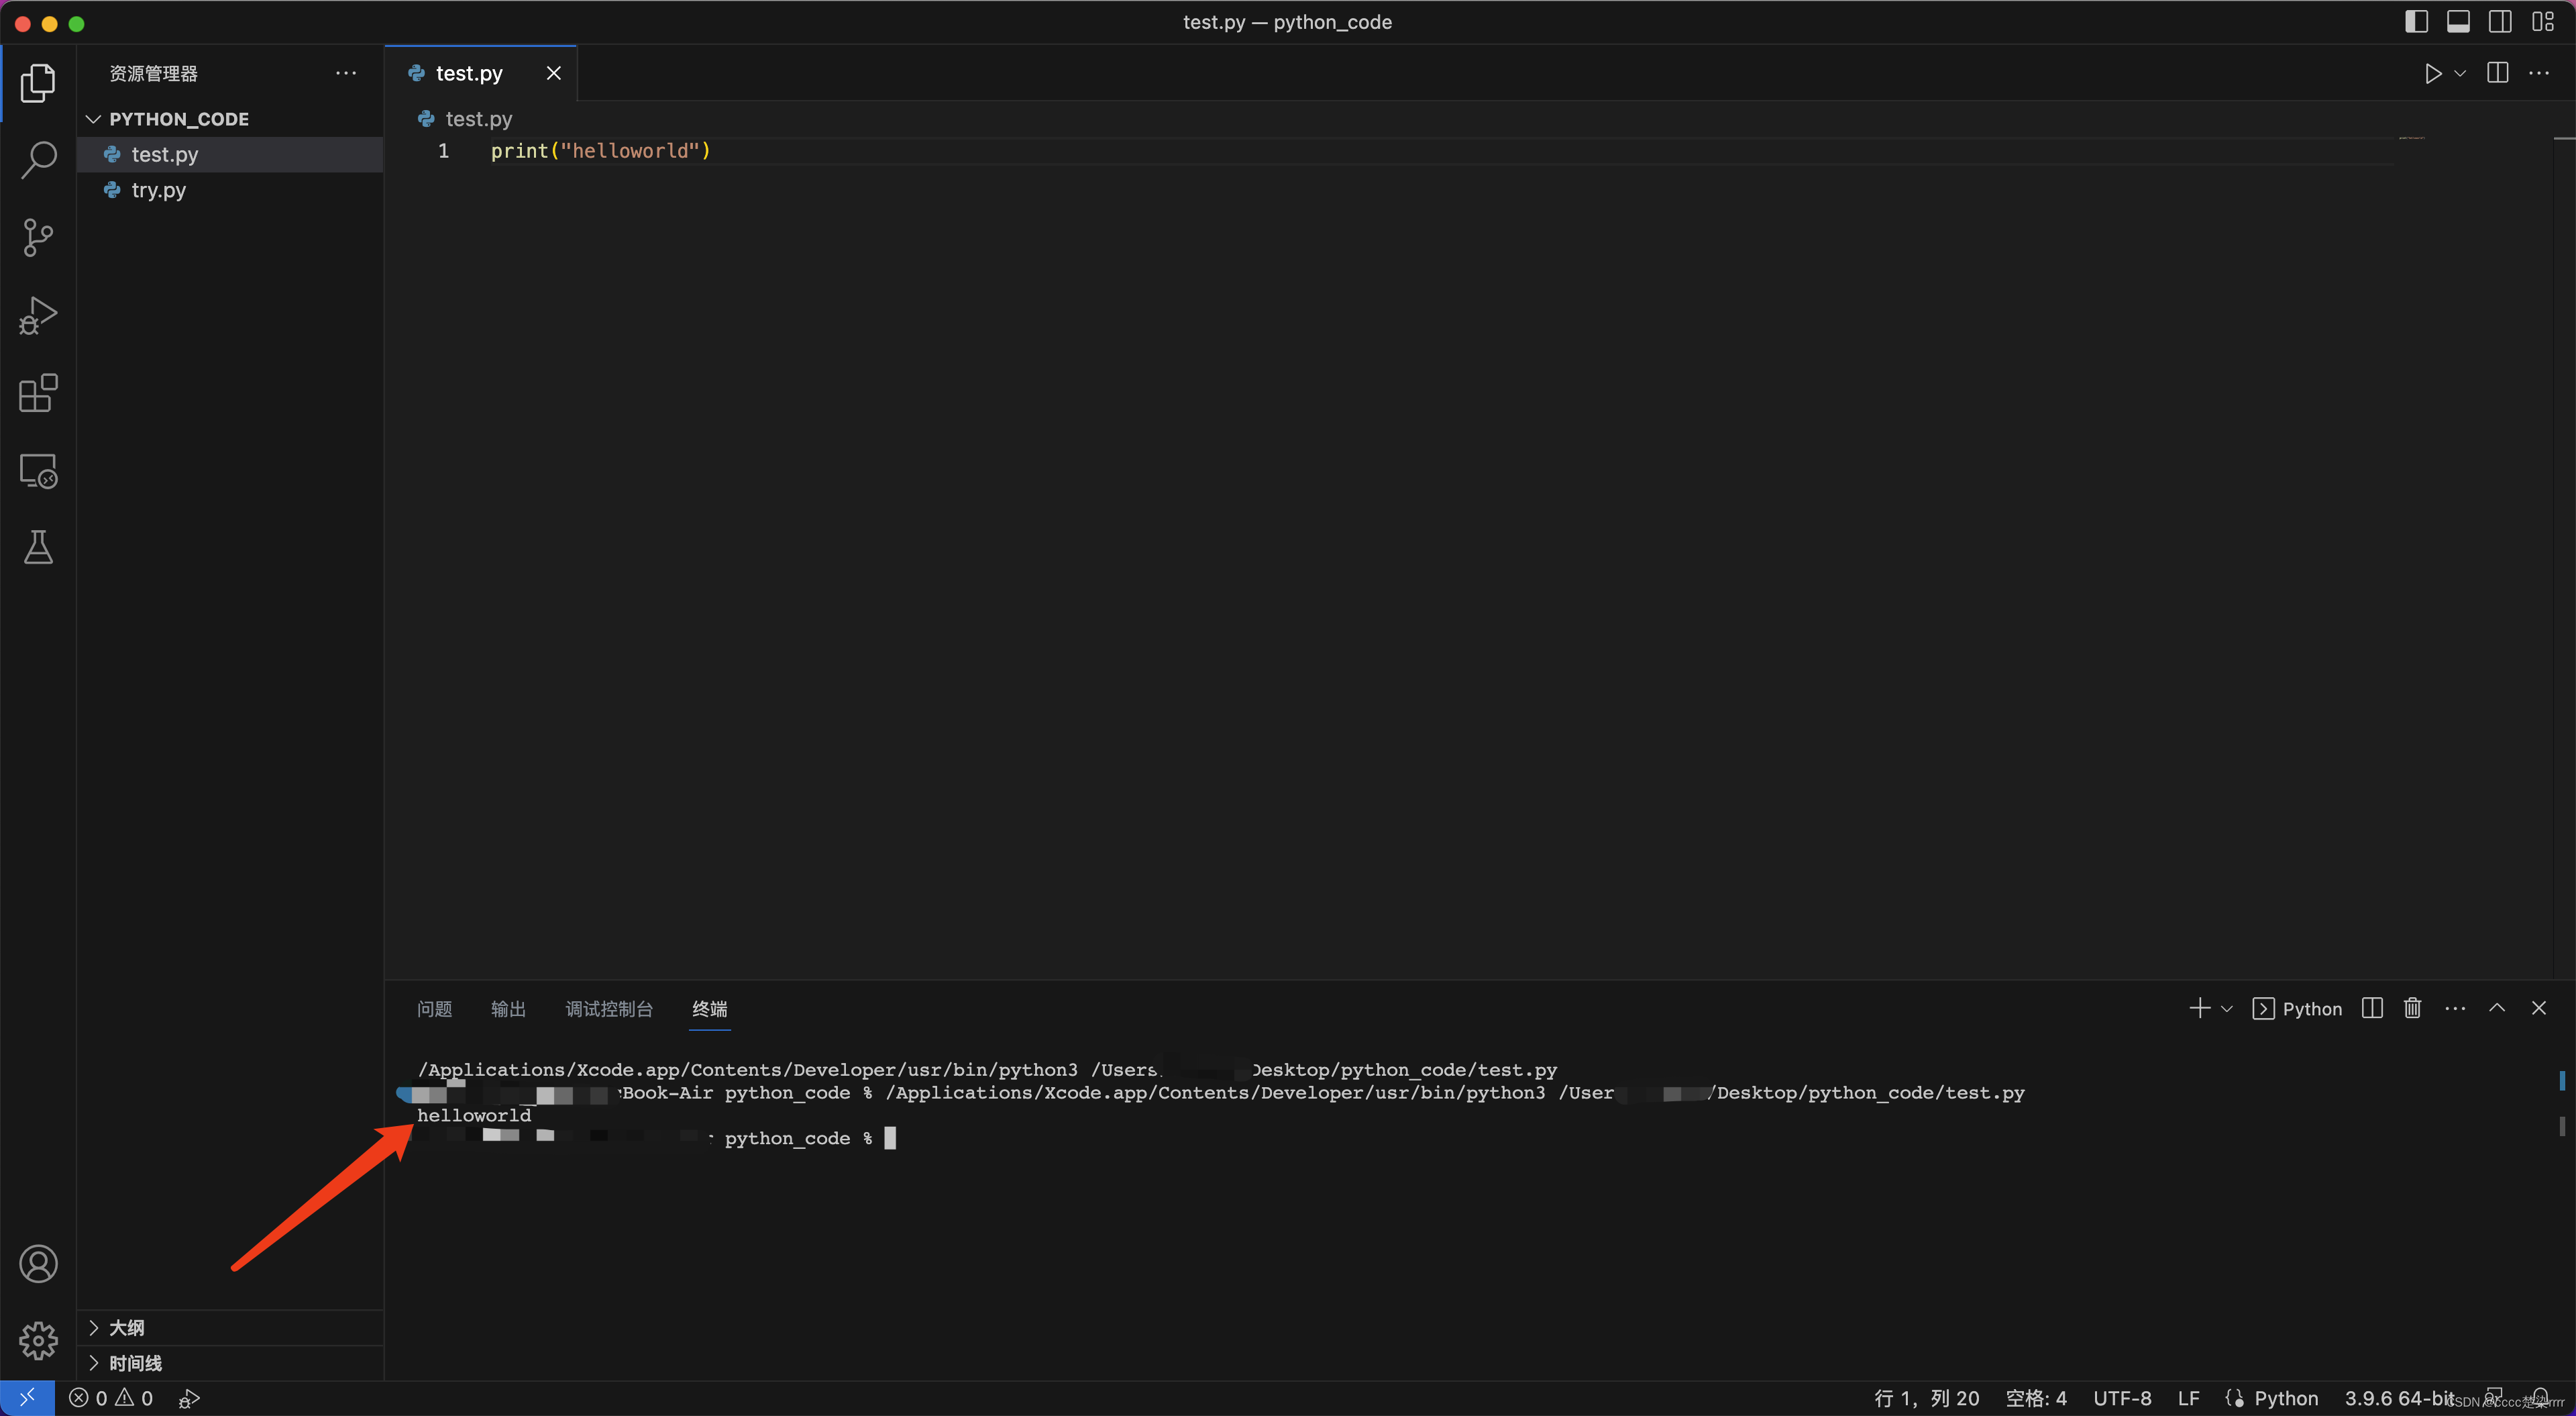Open the Search view

[x=38, y=160]
